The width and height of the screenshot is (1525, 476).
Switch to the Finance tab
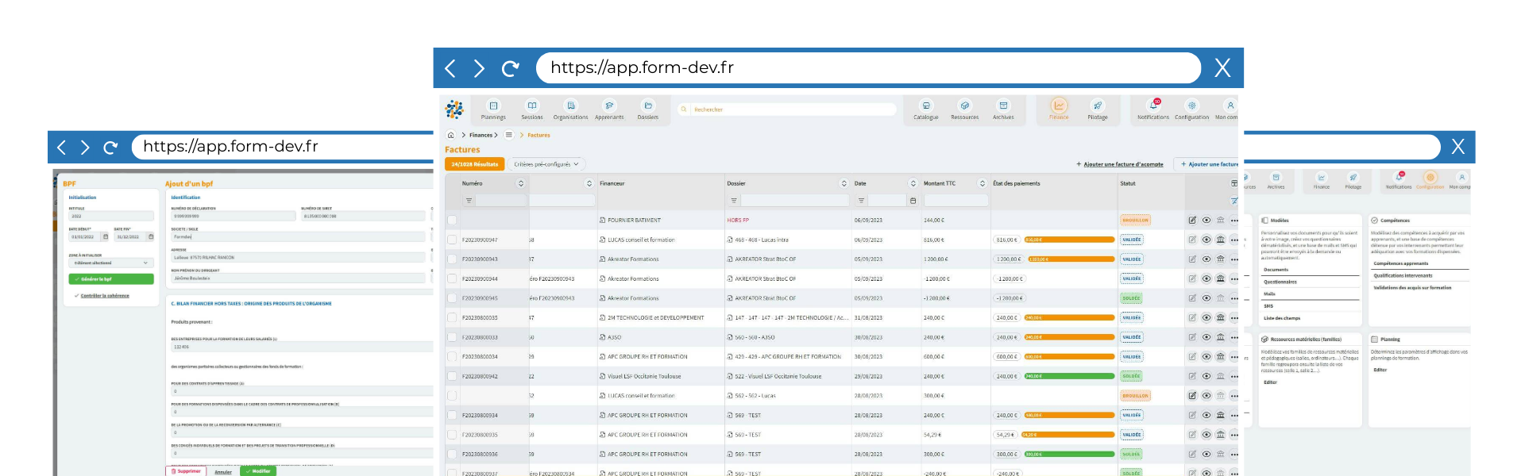1059,106
